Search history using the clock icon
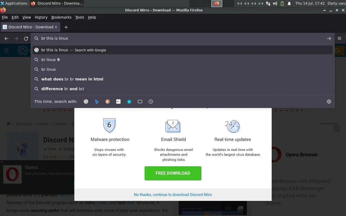Viewport: 346px width, 216px height. (x=151, y=102)
